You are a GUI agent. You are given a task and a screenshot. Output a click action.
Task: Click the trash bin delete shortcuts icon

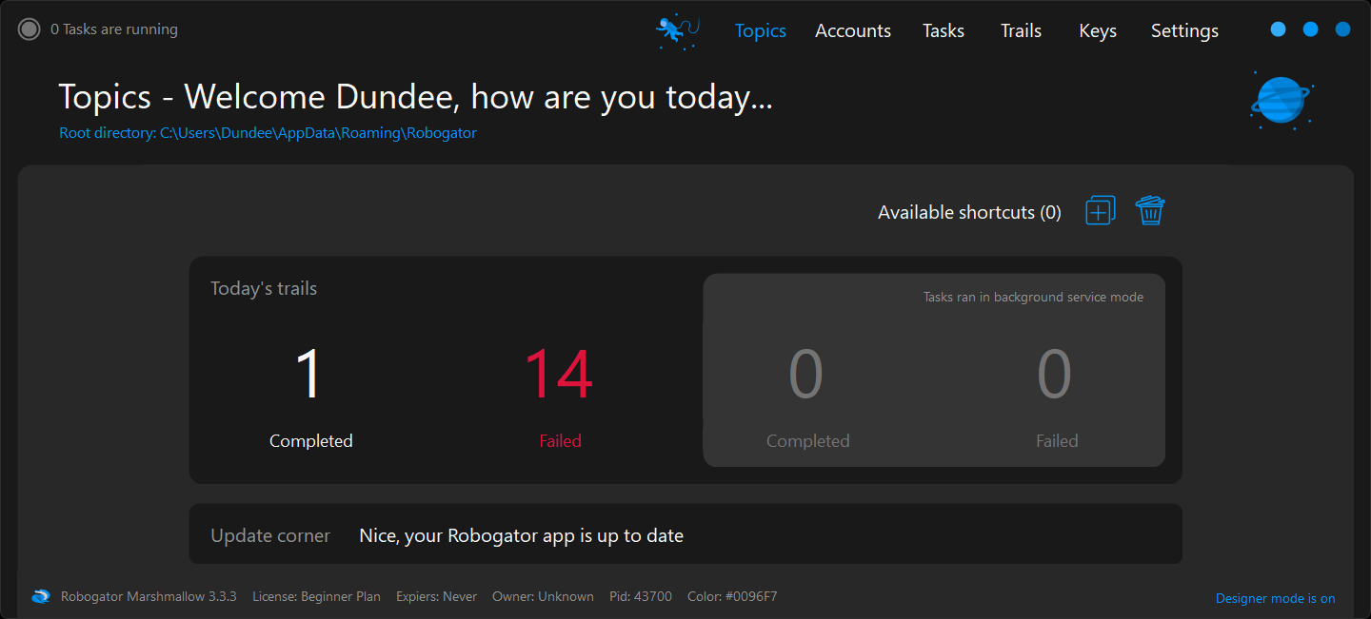(x=1150, y=211)
